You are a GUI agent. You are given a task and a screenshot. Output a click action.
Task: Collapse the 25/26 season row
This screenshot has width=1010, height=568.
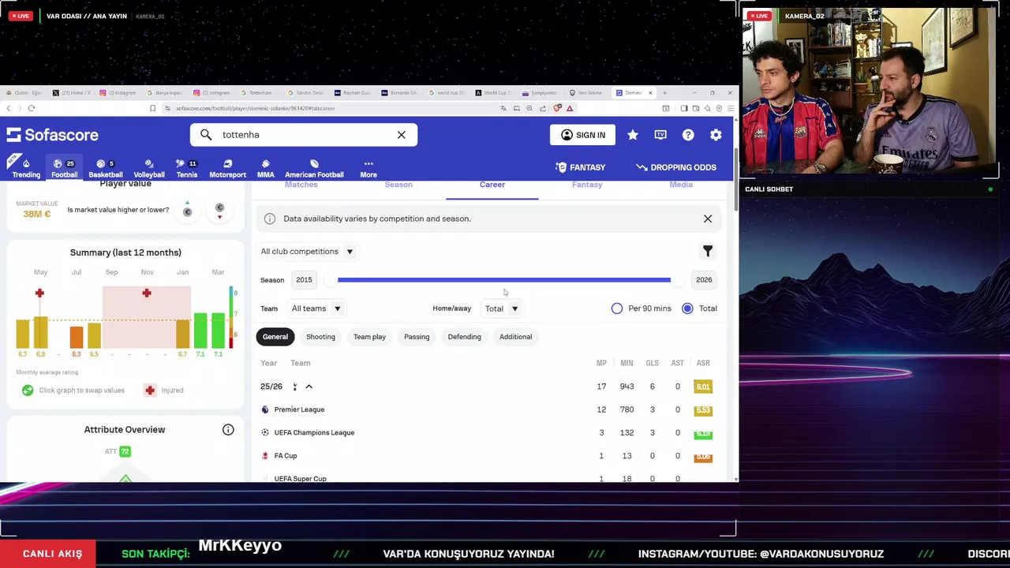(x=309, y=387)
